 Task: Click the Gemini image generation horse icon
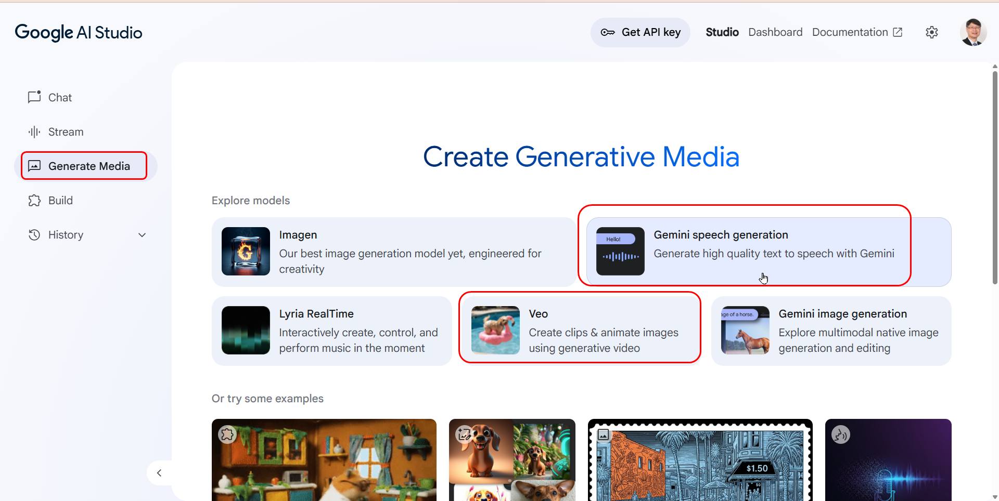click(745, 330)
